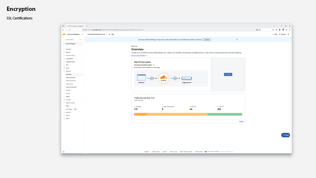Image resolution: width=316 pixels, height=178 pixels.
Task: Open the user profile icon menu
Action: 288,34
